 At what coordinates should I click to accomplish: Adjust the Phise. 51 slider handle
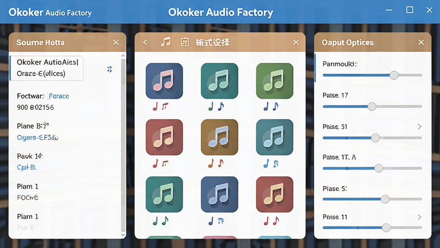coord(375,138)
